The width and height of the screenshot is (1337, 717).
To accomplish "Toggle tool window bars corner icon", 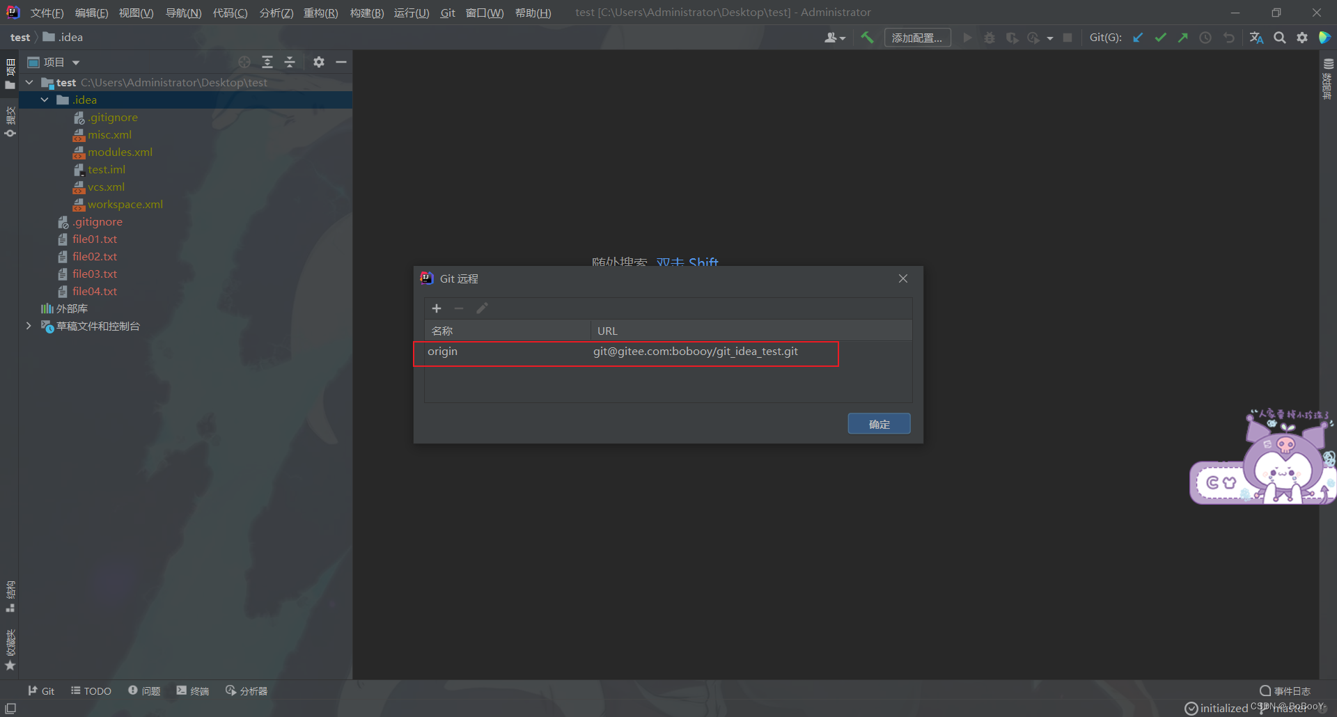I will (x=10, y=708).
